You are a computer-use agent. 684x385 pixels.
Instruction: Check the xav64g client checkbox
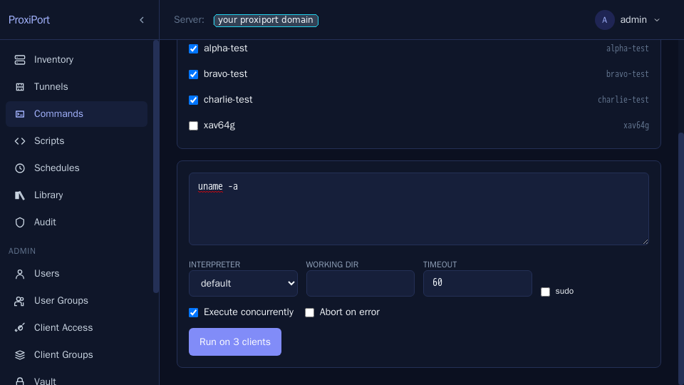click(193, 125)
